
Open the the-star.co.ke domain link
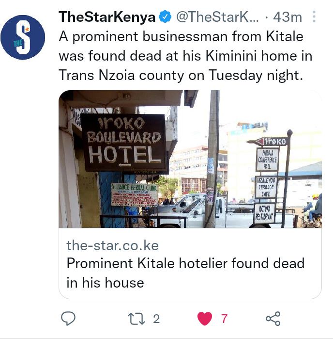112,245
